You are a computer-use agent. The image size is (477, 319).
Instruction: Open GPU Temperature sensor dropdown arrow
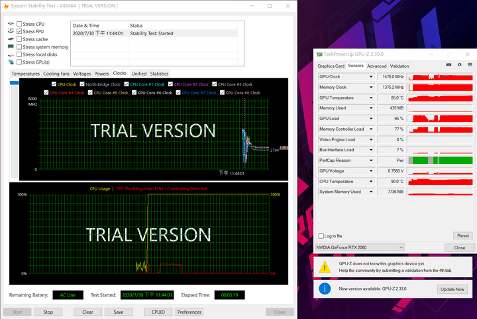371,97
